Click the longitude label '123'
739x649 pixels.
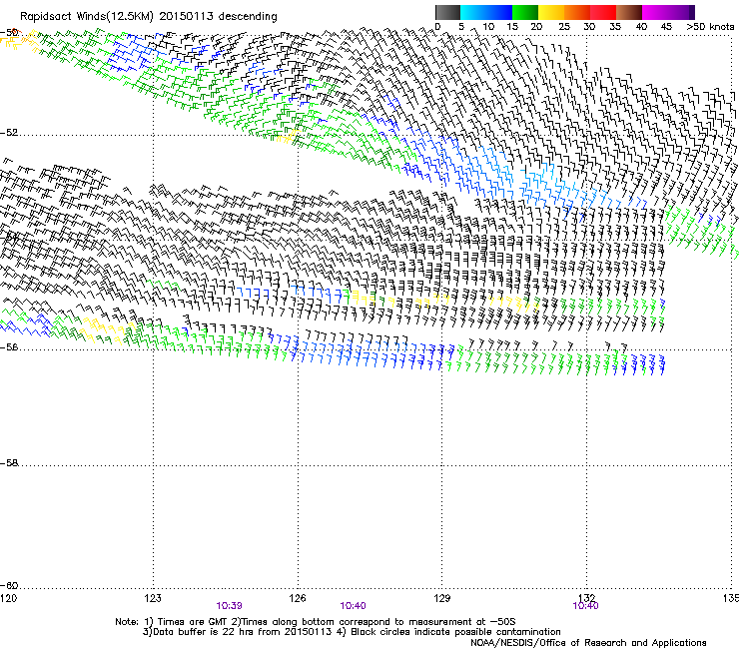click(x=153, y=598)
